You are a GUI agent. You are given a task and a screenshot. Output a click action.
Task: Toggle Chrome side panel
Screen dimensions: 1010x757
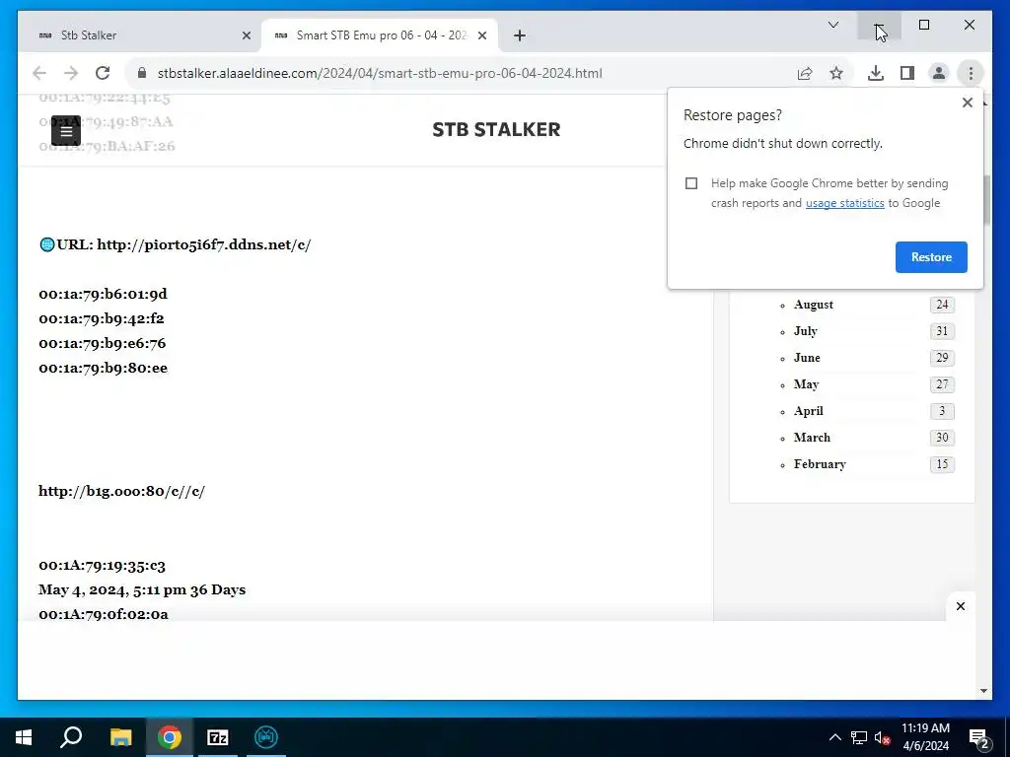click(x=907, y=73)
